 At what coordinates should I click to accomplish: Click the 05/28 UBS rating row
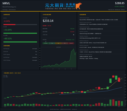[x=20, y=51]
